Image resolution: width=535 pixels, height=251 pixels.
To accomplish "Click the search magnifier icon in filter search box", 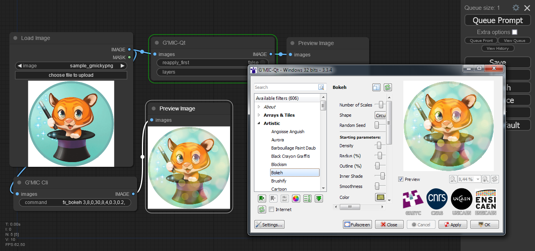I will point(321,87).
